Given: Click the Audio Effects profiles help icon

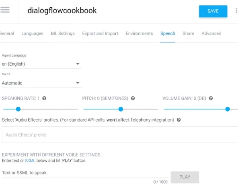Looking at the screenshot, I should click(178, 120).
